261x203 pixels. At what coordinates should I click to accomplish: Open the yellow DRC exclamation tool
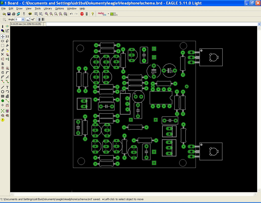3,120
